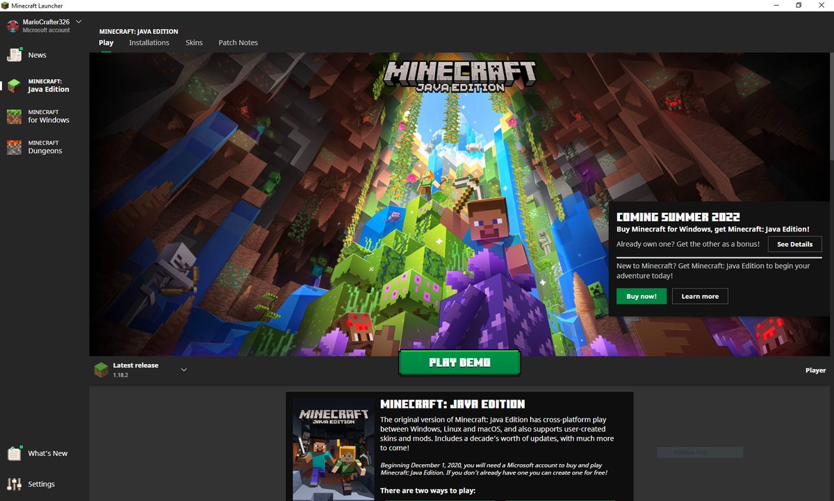This screenshot has height=501, width=834.
Task: Open the News section icon
Action: pos(14,55)
